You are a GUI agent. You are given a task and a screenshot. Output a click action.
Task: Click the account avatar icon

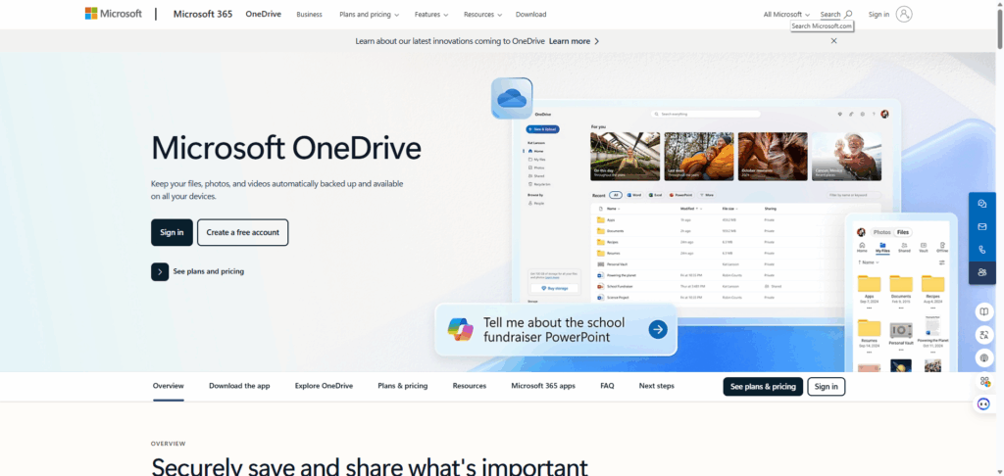click(903, 14)
